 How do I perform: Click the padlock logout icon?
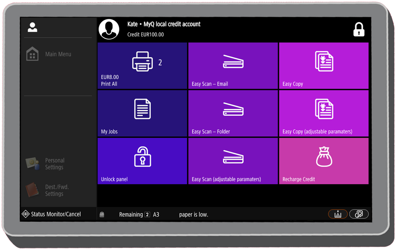pyautogui.click(x=359, y=29)
